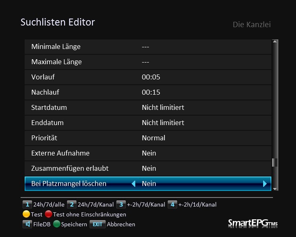The height and width of the screenshot is (237, 296).
Task: Click the number 2 key icon for 24h/7d/Kanal
Action: point(72,204)
